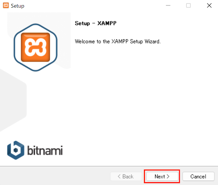This screenshot has height=185, width=218.
Task: Minimize the Setup window
Action: click(168, 5)
